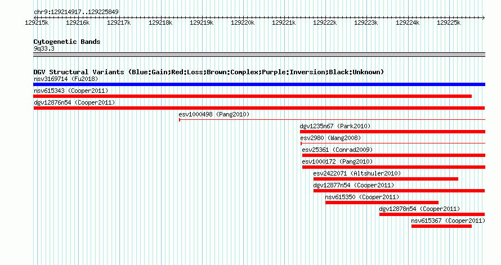This screenshot has width=501, height=265.
Task: Click the 129223k ruler tick label
Action: point(366,23)
